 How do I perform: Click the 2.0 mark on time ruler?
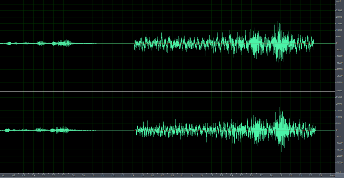(x=192, y=176)
